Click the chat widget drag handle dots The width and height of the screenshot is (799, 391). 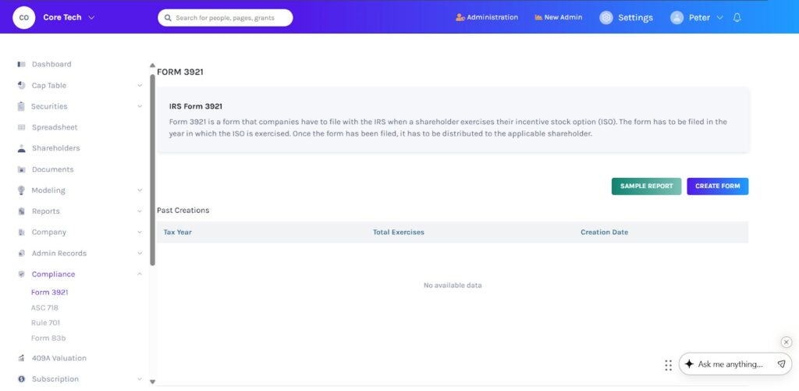tap(668, 365)
